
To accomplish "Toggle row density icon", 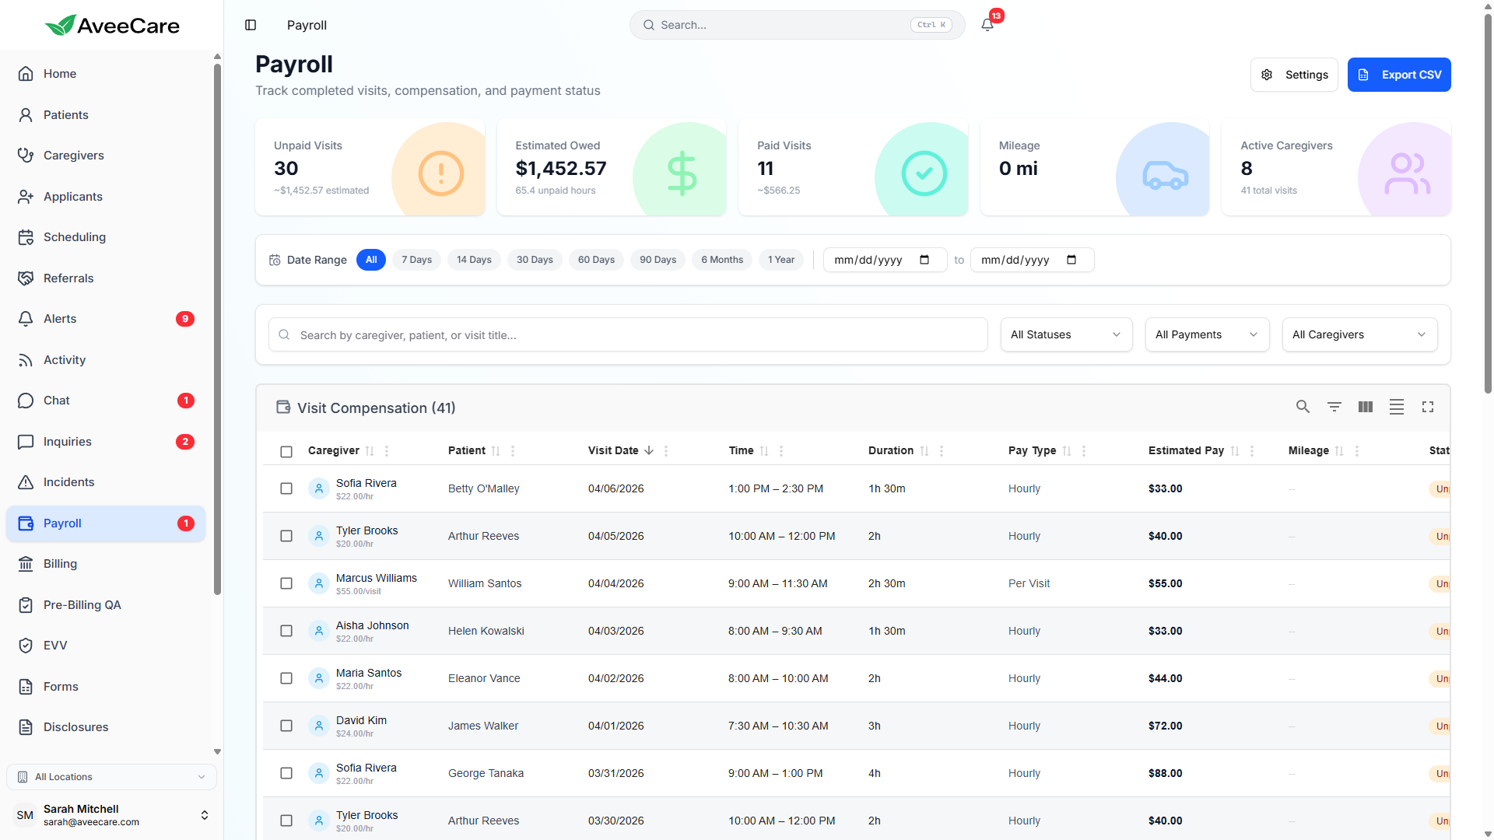I will 1396,407.
